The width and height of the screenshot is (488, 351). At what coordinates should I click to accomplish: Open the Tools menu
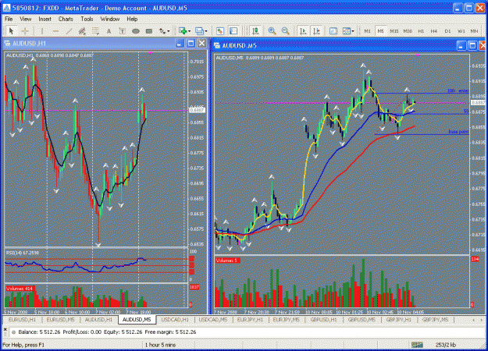coord(87,19)
